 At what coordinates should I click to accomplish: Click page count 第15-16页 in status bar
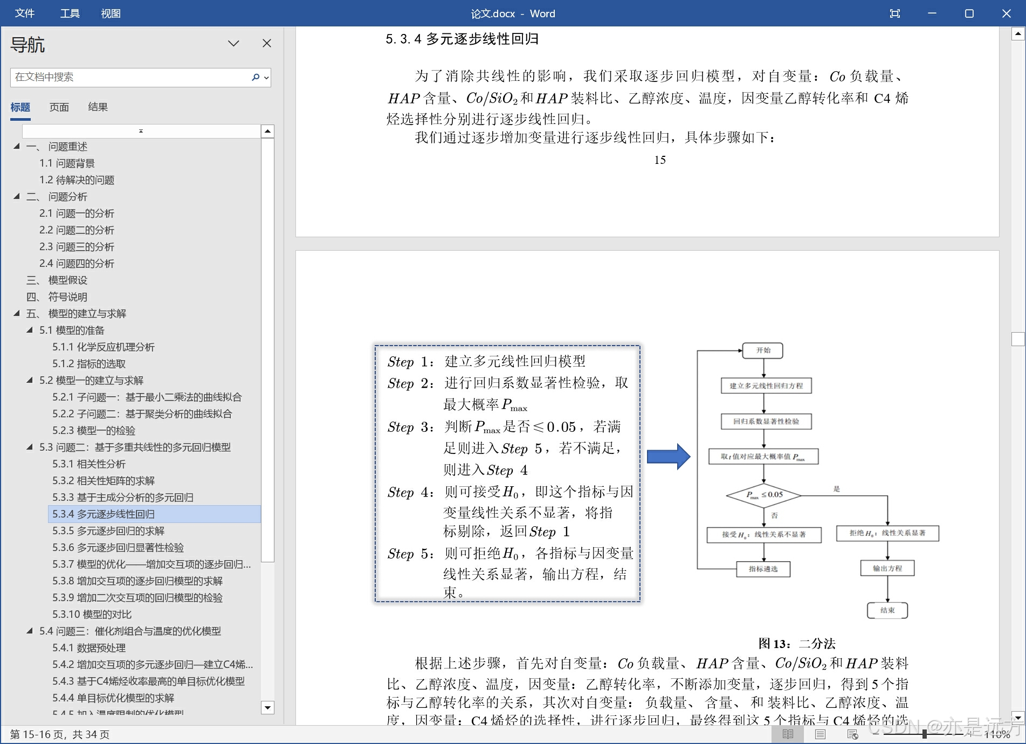coord(60,734)
